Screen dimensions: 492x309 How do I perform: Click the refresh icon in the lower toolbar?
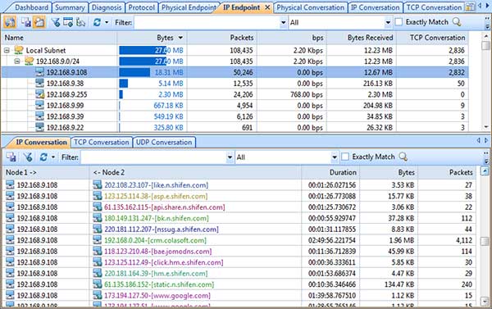(x=43, y=157)
